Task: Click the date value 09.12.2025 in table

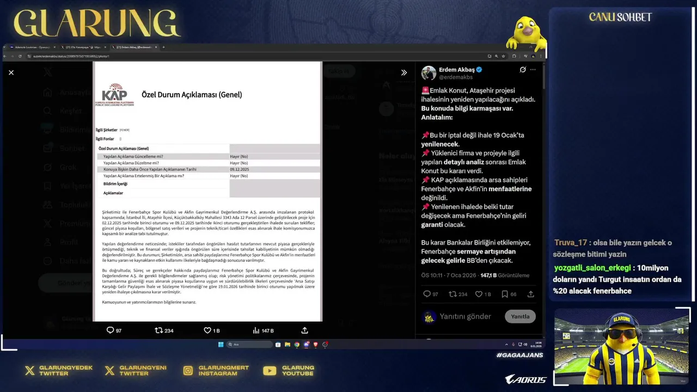Action: [240, 169]
